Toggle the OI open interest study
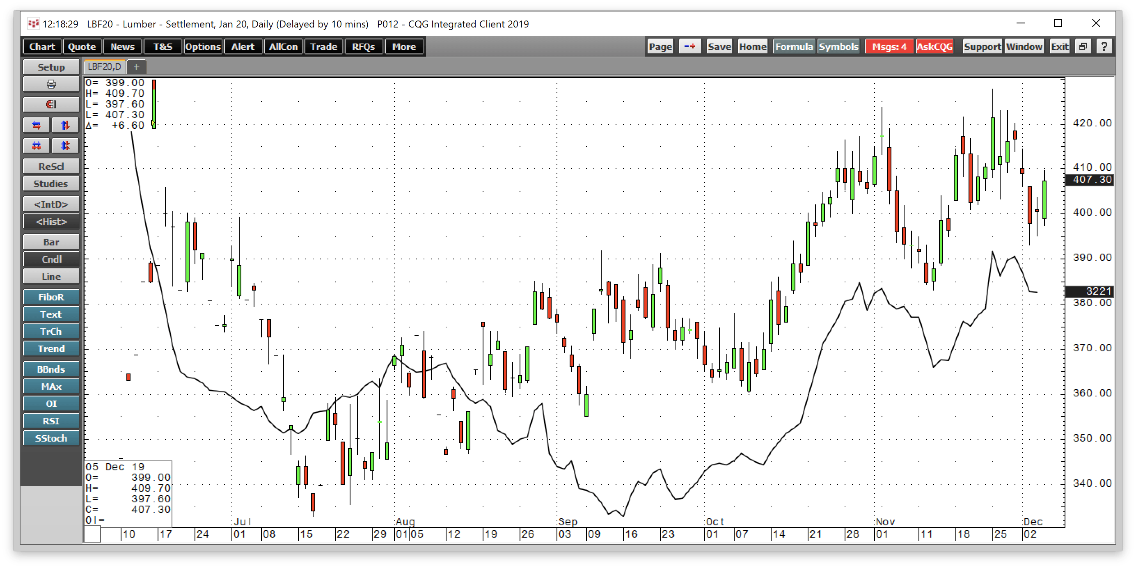 [51, 403]
